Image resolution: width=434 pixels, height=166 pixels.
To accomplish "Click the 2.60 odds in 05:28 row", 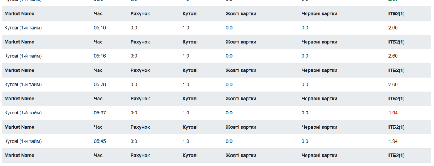I will [393, 84].
